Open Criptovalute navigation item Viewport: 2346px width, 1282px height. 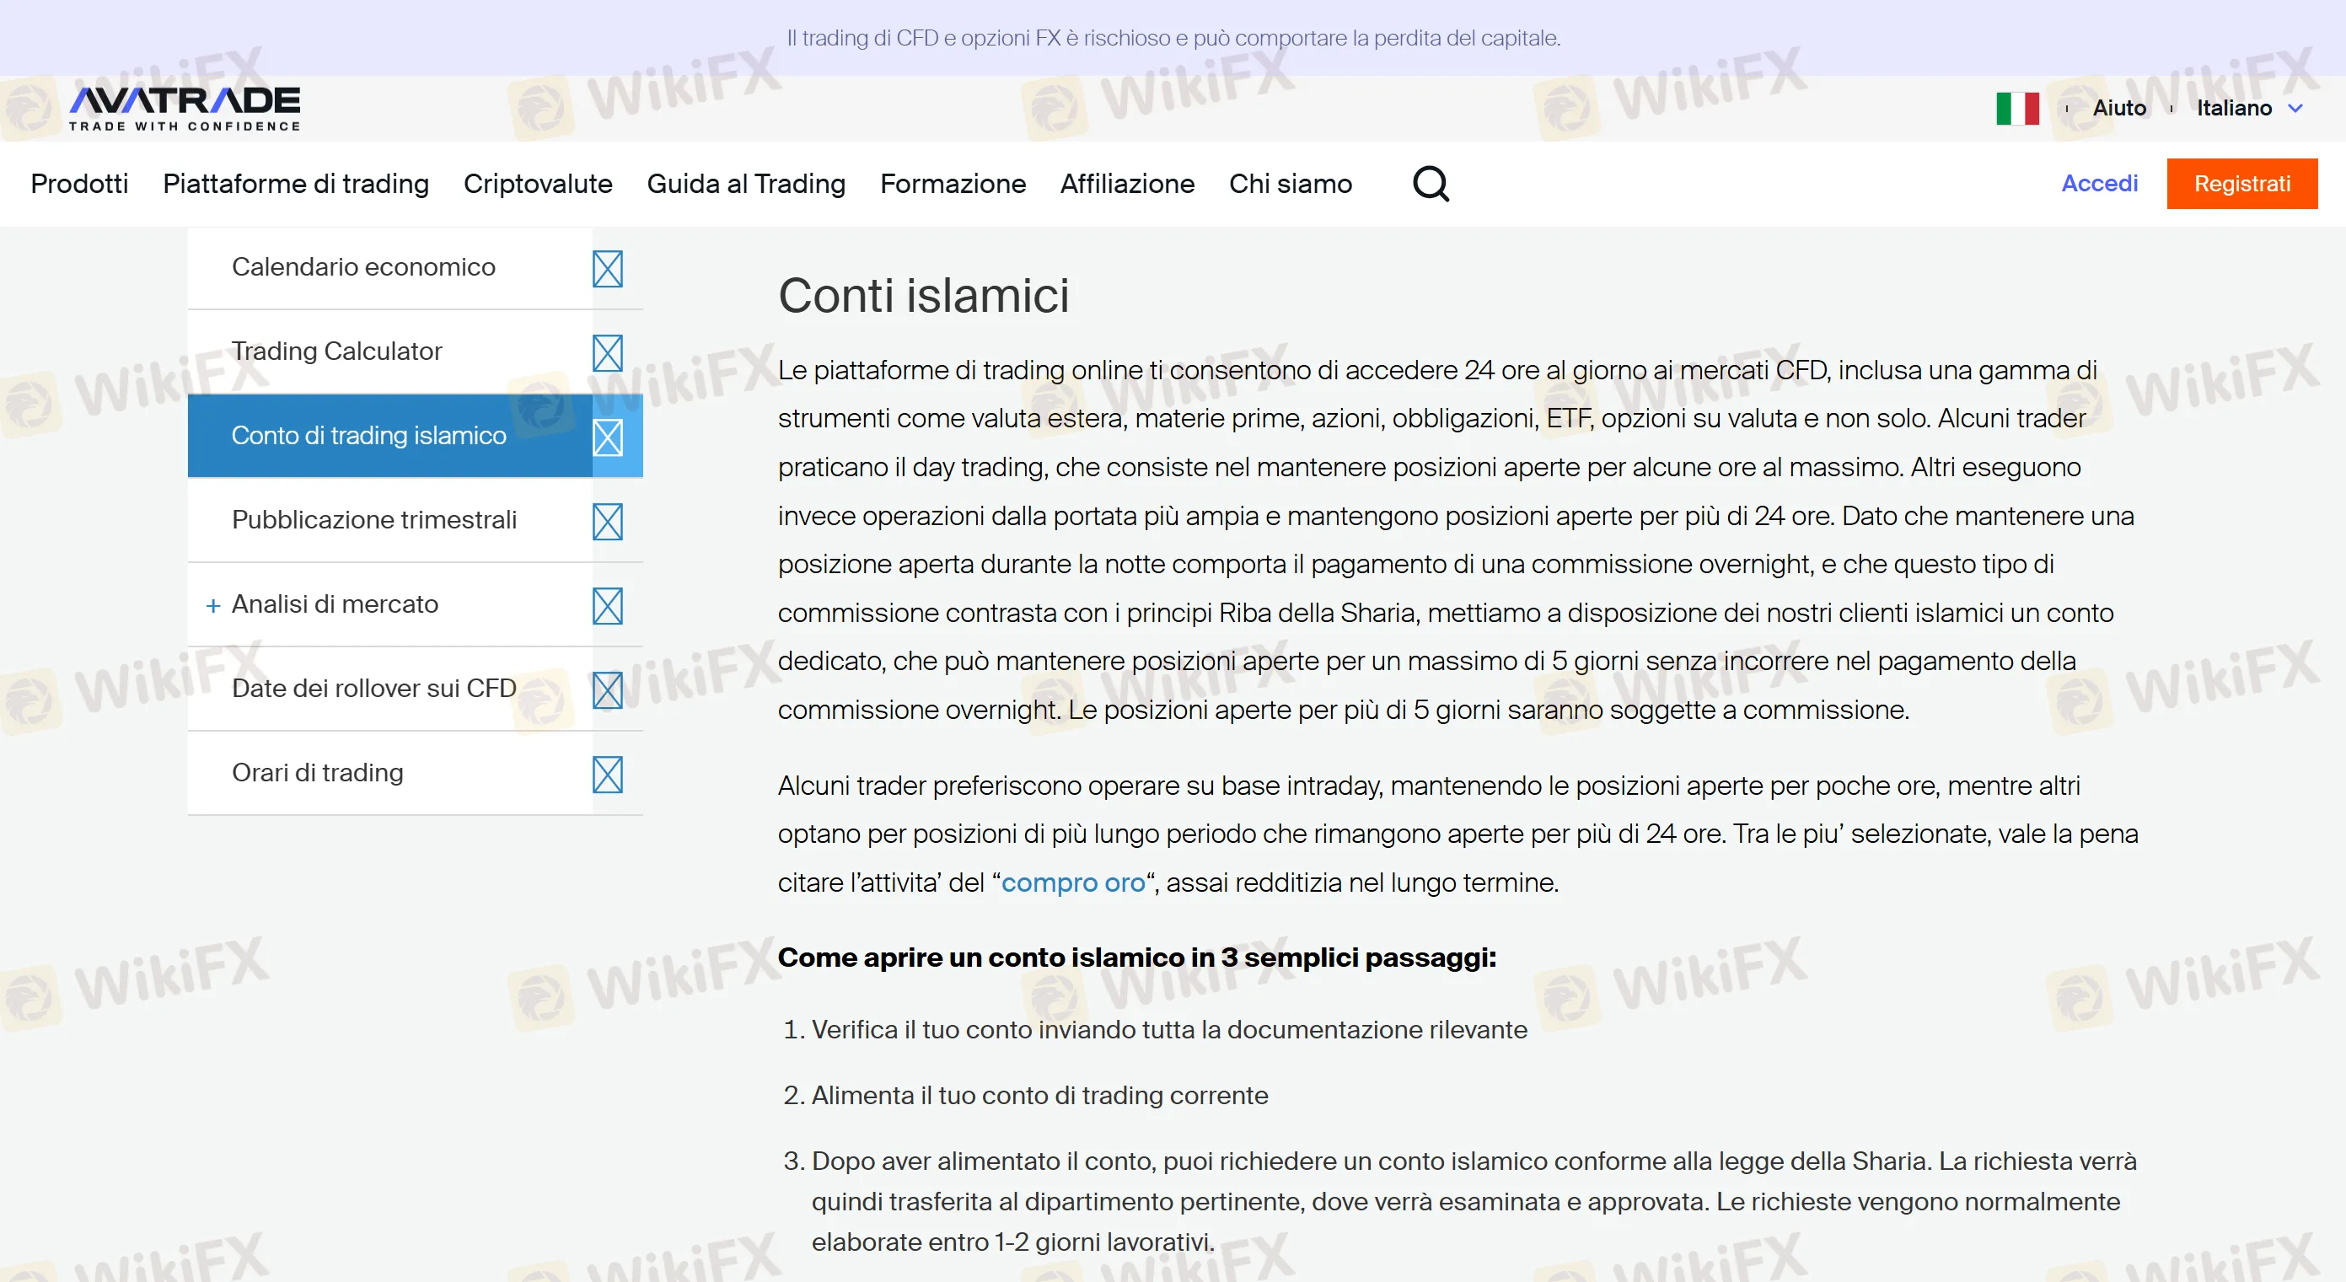537,184
